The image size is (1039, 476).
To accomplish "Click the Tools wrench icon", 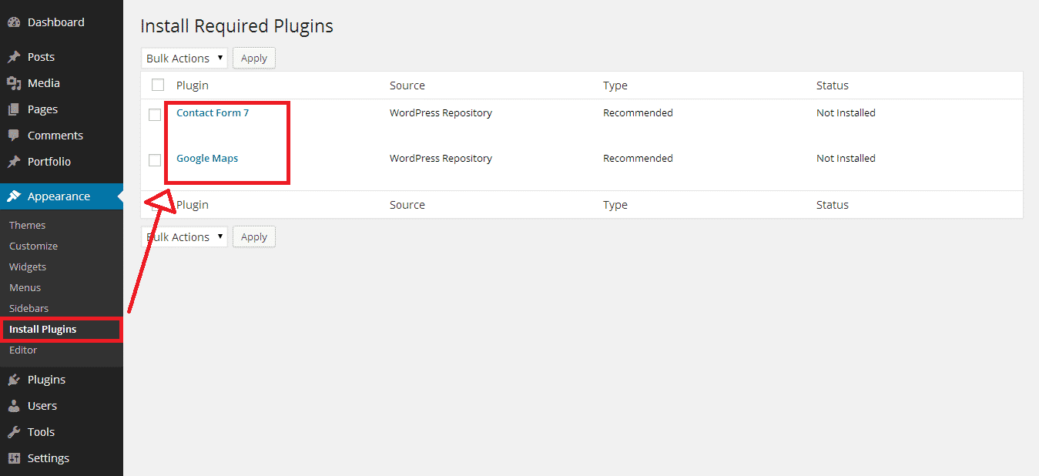I will [14, 432].
